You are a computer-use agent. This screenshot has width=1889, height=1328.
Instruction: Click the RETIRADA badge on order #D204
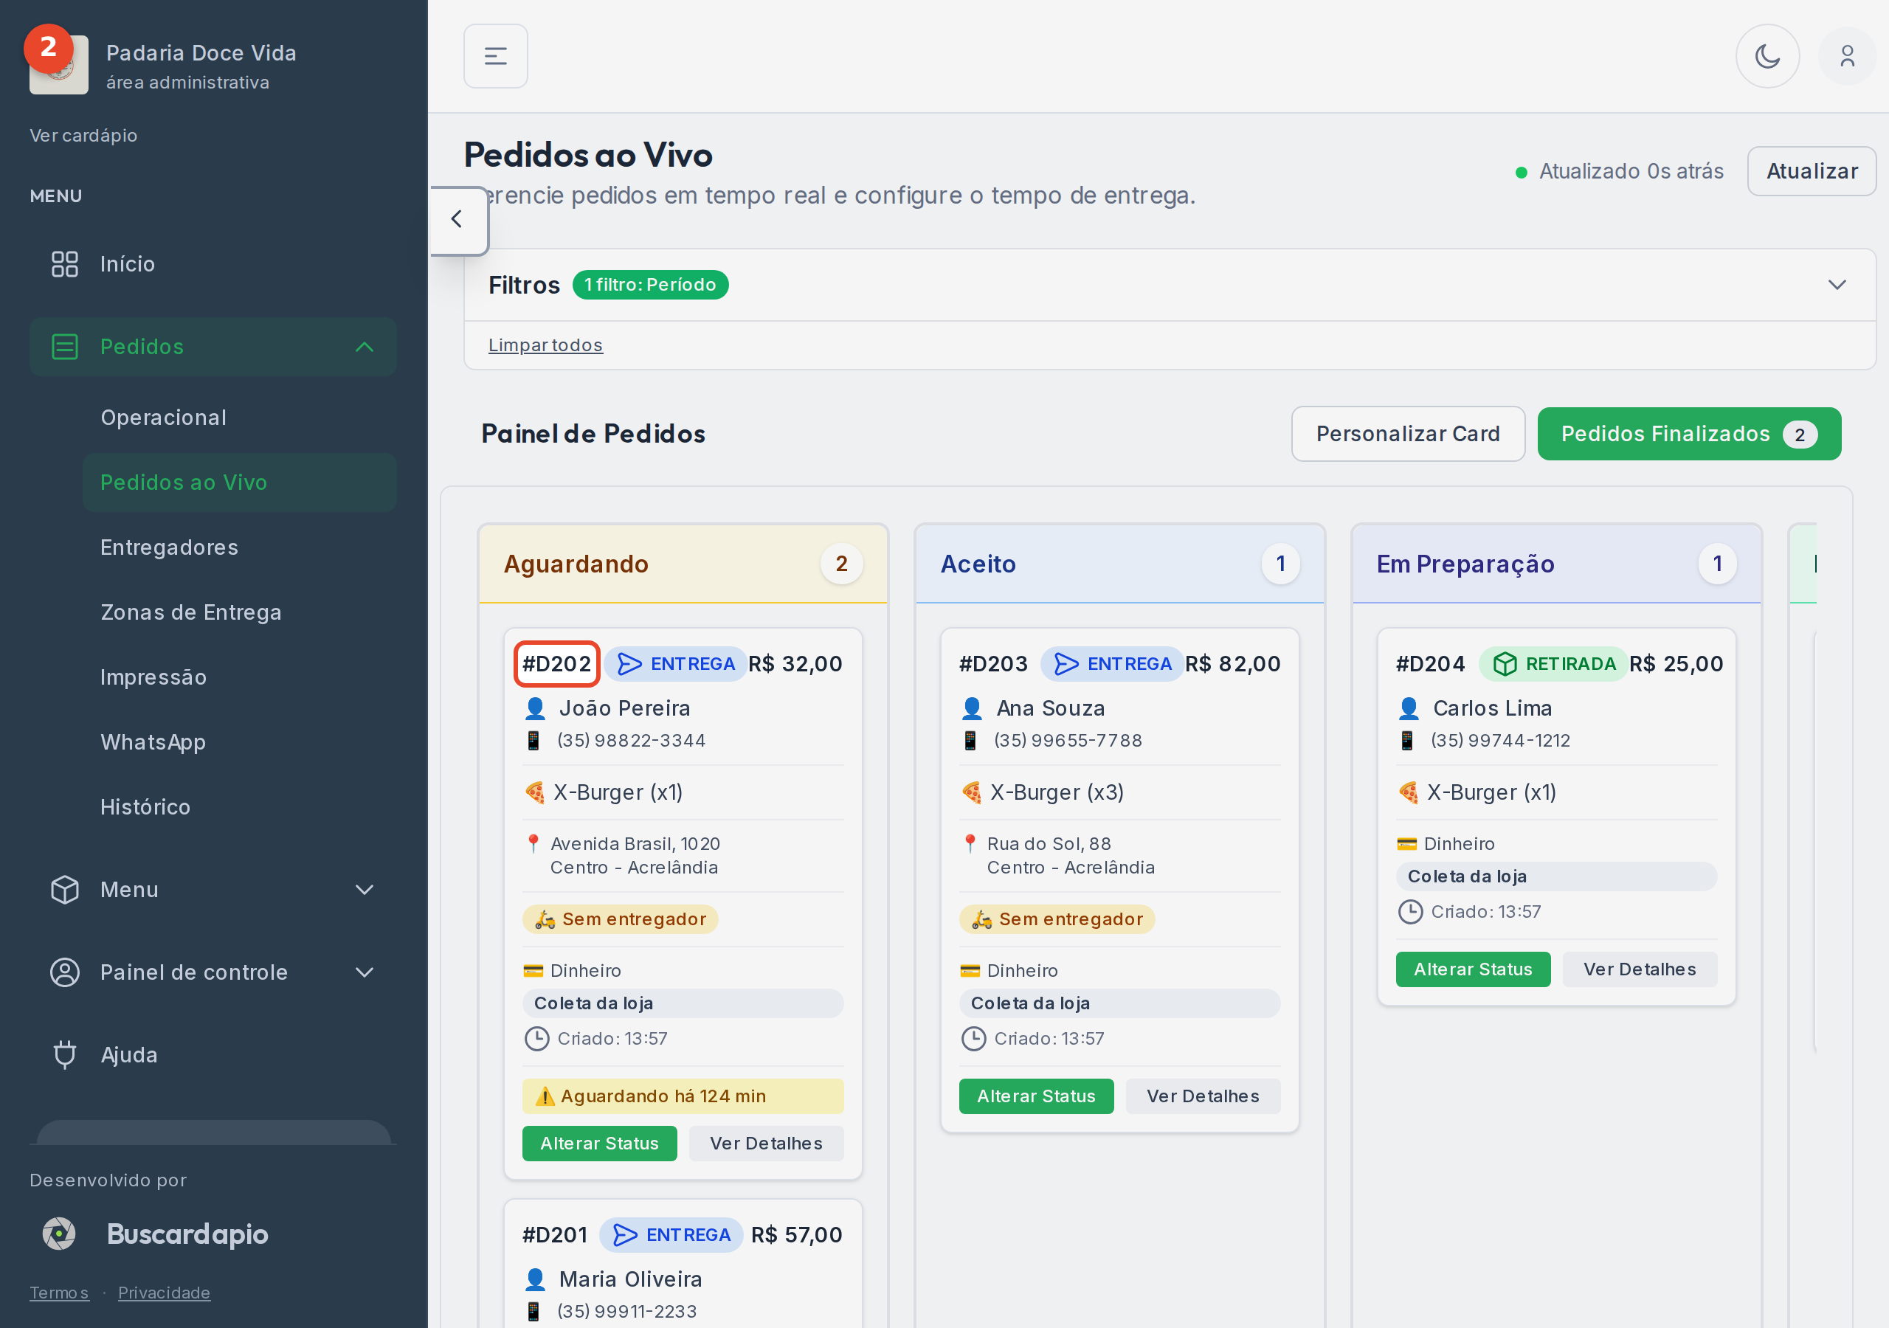[1553, 664]
